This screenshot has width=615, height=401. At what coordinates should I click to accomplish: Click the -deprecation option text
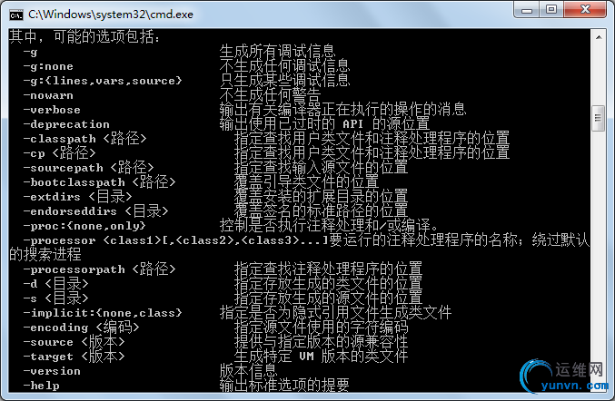66,124
